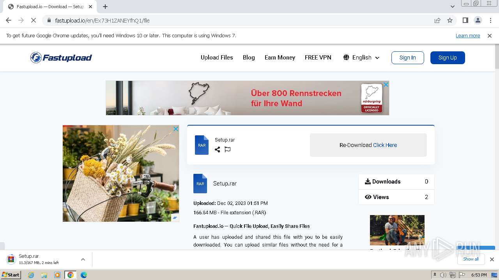499x280 pixels.
Task: Close the Fastupload.io tab
Action: (x=91, y=7)
